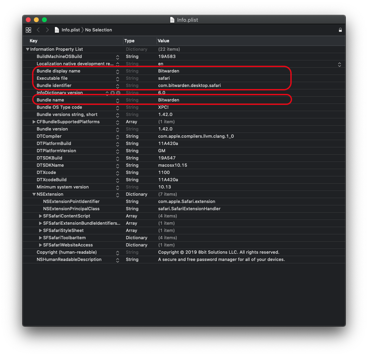Select value safari.SafariExtensionHandler

click(x=189, y=209)
